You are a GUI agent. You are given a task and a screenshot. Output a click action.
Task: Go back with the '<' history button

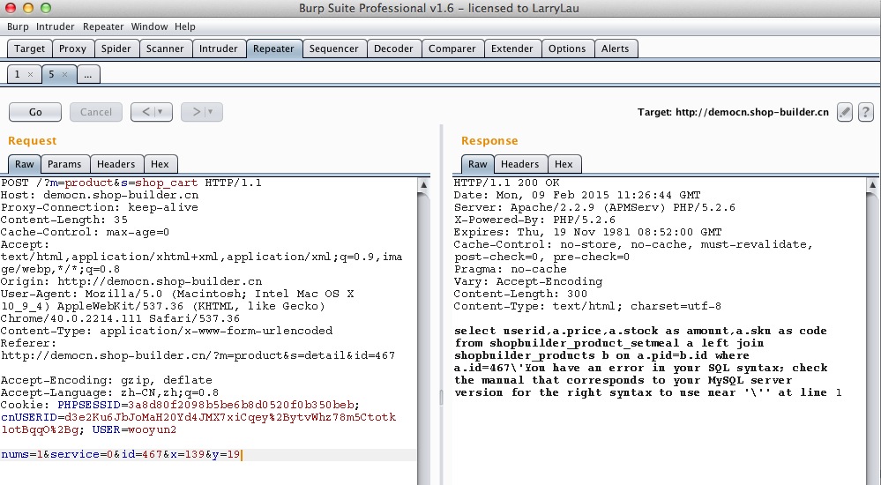click(146, 112)
